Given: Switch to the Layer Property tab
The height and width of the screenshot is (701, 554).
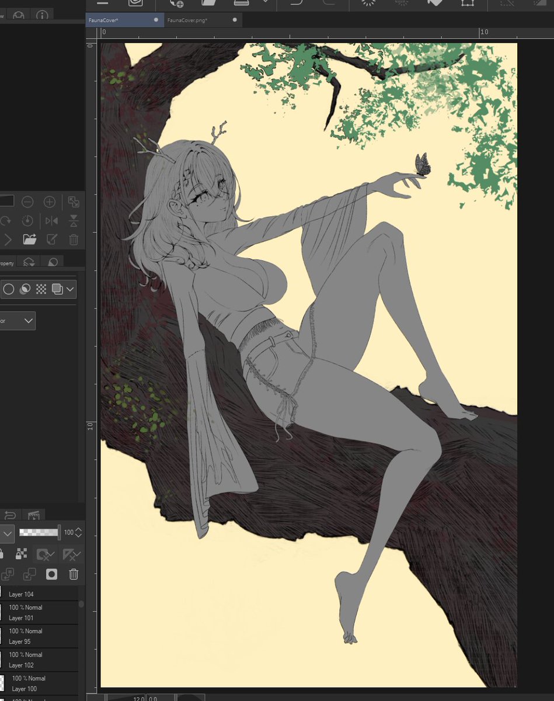Looking at the screenshot, I should click(x=7, y=263).
